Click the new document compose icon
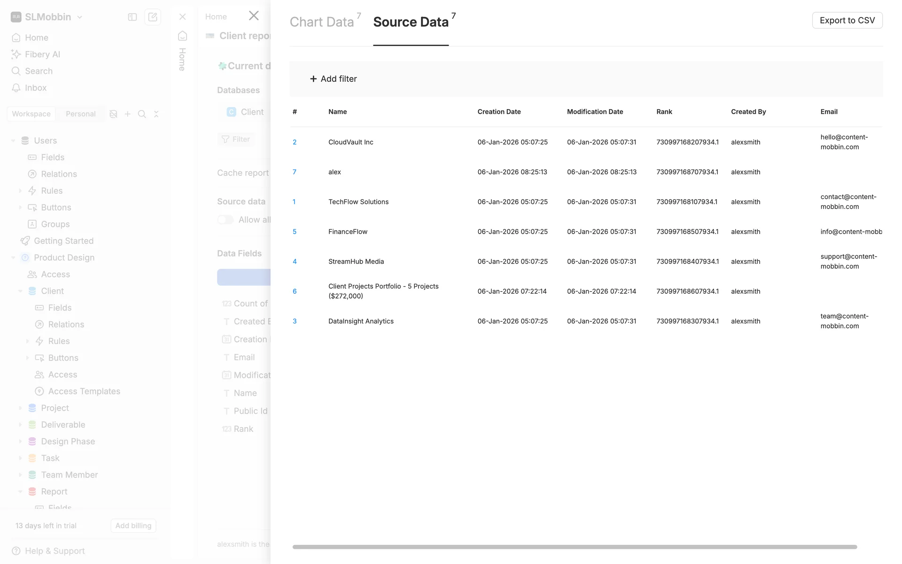 click(x=153, y=17)
